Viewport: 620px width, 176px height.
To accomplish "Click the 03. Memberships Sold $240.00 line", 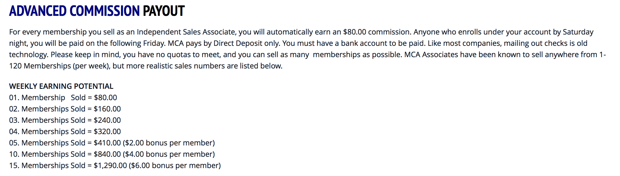I will click(x=65, y=120).
